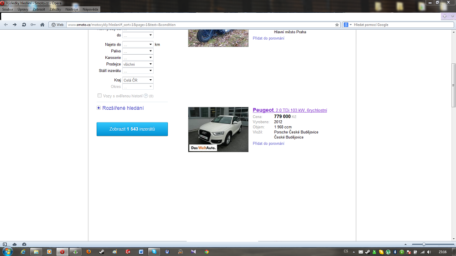Open the Palivo dropdown
The height and width of the screenshot is (256, 456).
138,51
